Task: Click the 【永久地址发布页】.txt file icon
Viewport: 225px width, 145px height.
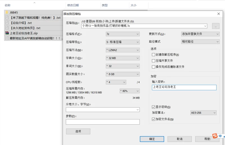Action: pos(7,28)
